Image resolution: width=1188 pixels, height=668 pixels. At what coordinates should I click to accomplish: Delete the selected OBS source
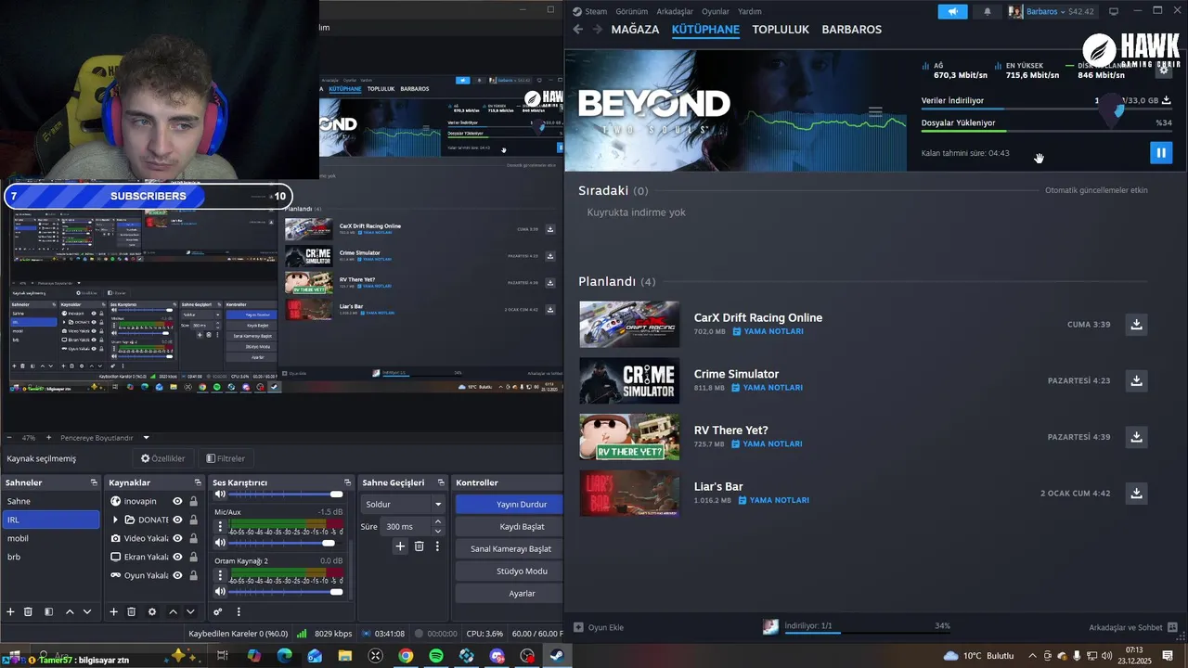[x=132, y=611]
